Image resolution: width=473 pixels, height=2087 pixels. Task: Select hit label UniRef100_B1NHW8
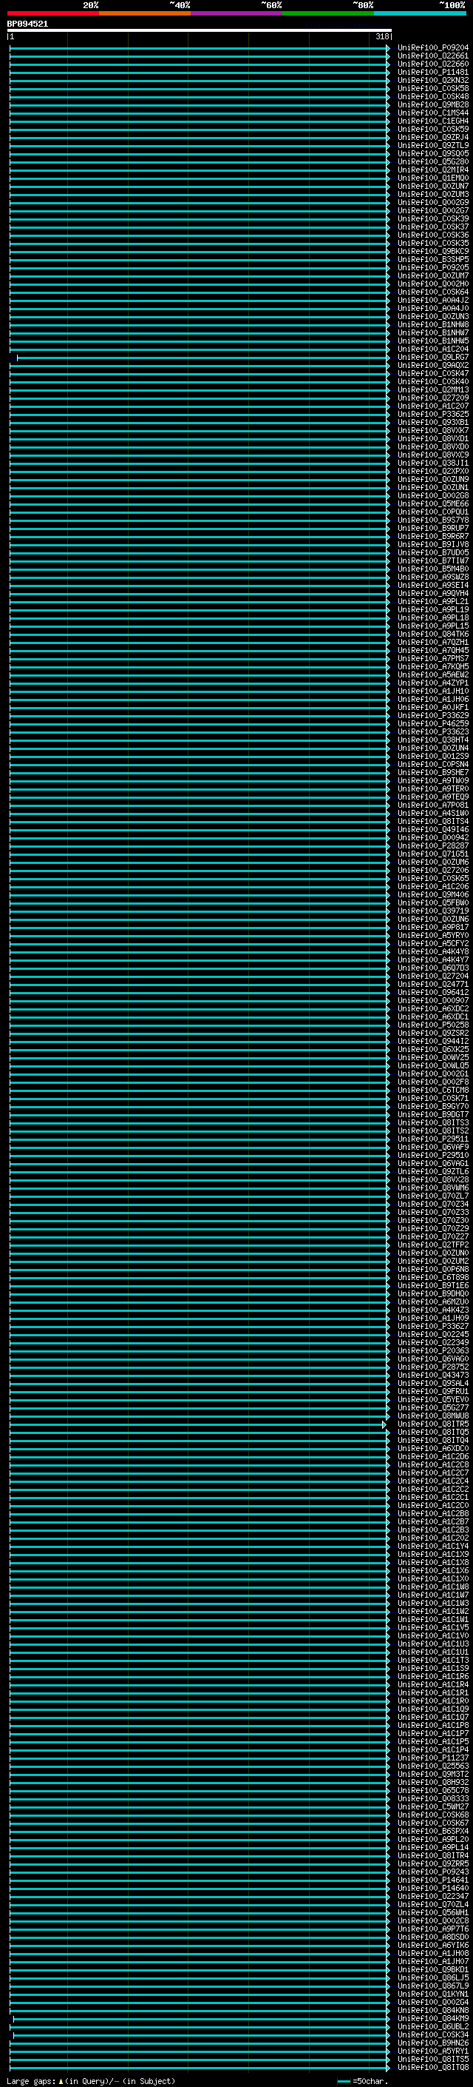click(432, 324)
